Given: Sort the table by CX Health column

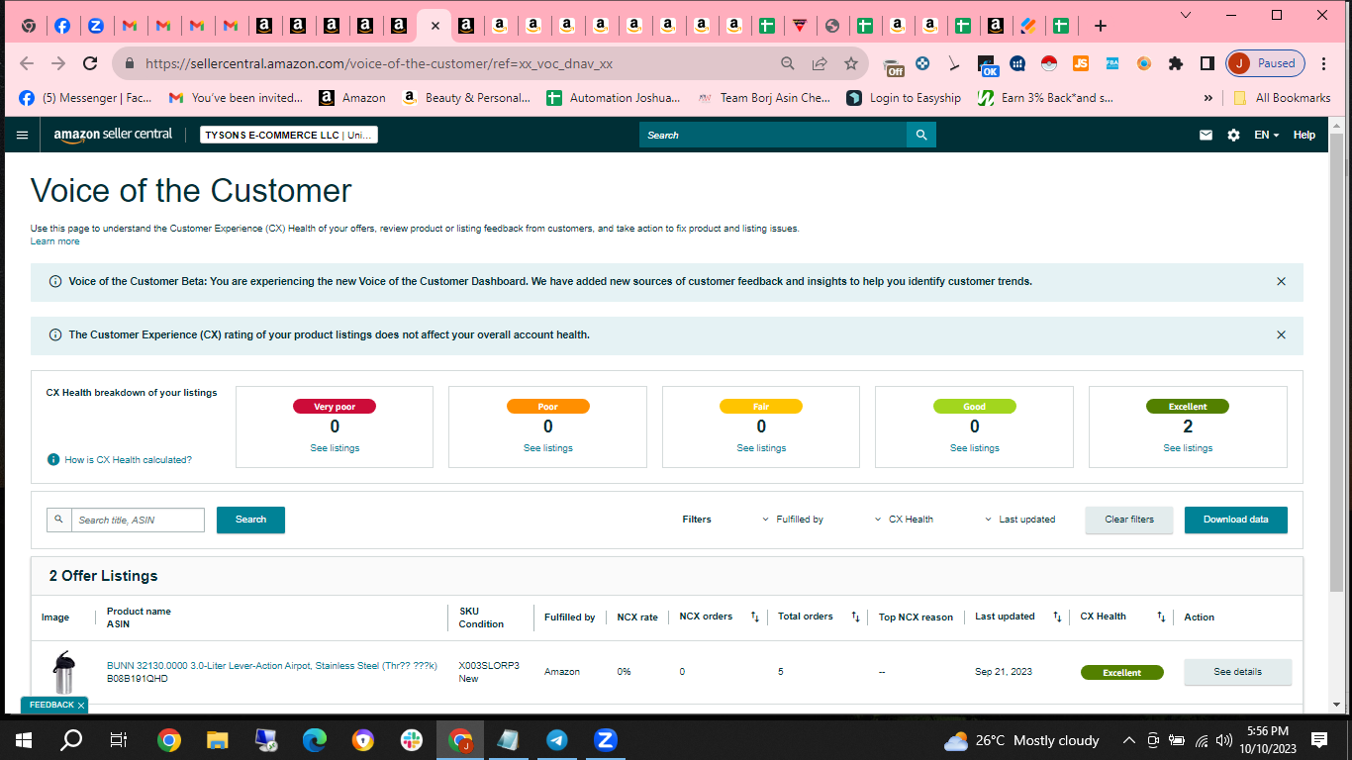Looking at the screenshot, I should point(1161,617).
